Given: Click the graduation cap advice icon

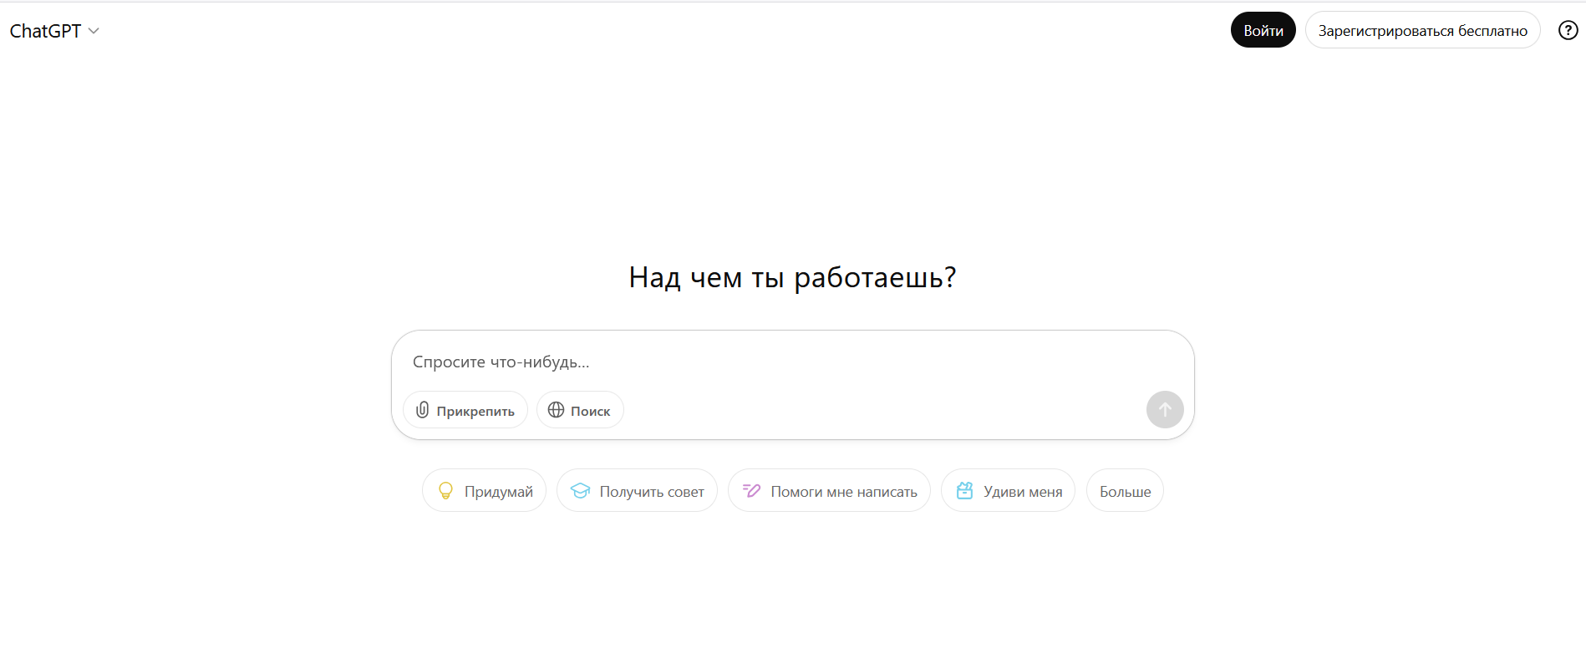Looking at the screenshot, I should coord(580,491).
